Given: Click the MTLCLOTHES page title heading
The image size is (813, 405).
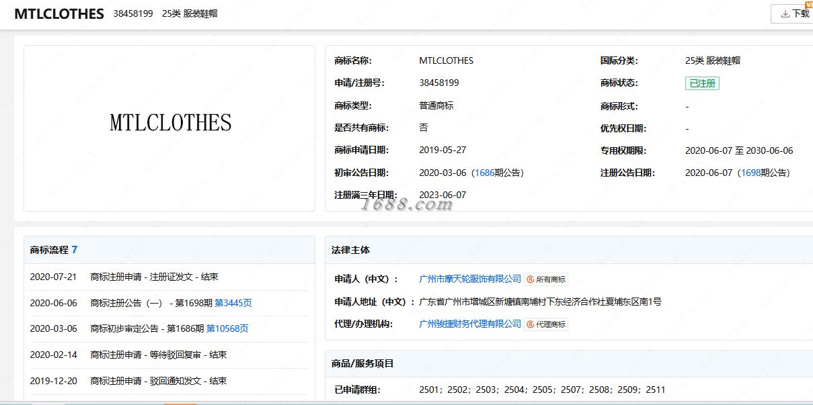Looking at the screenshot, I should pyautogui.click(x=59, y=13).
